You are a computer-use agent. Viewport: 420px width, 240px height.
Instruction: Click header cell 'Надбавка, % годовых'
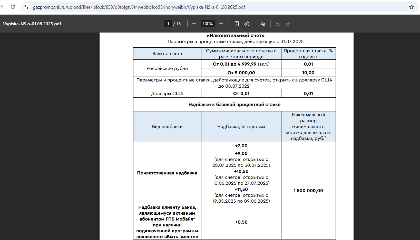241,127
